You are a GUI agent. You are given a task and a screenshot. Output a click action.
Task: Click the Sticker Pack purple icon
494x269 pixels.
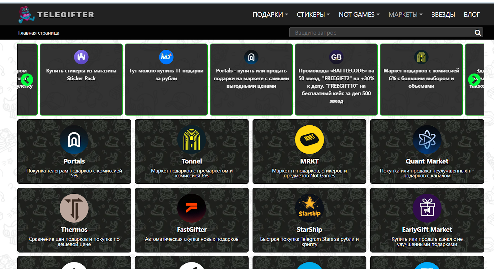pos(81,57)
